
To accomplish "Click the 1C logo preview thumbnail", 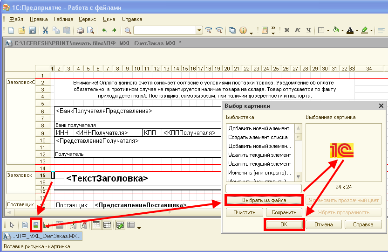I will coord(342,150).
